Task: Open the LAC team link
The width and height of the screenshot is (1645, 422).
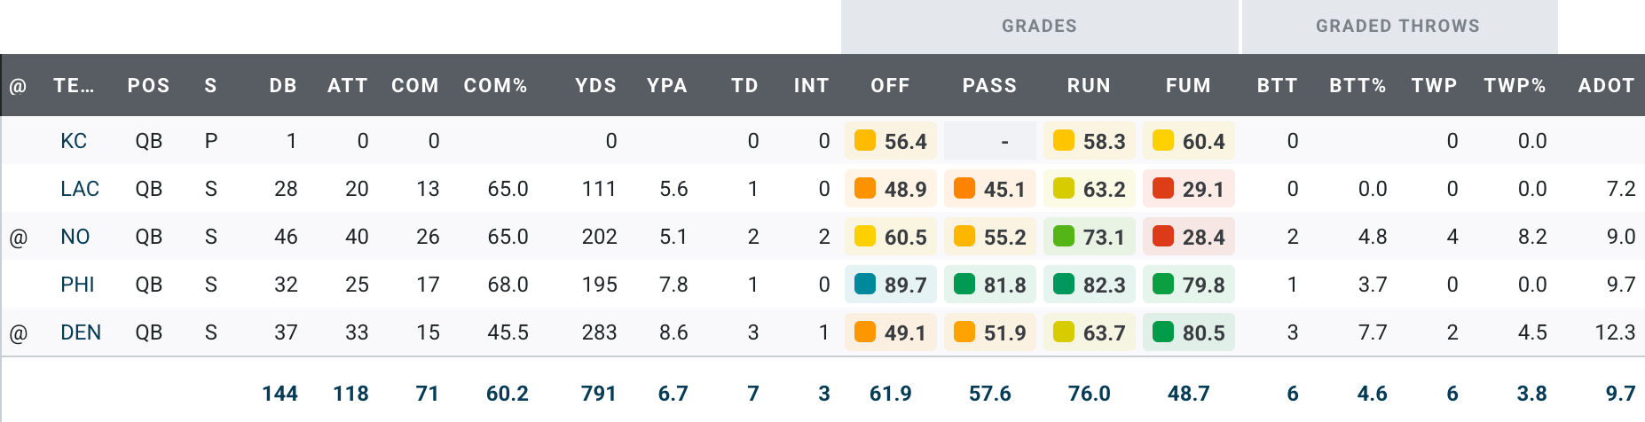Action: [80, 189]
